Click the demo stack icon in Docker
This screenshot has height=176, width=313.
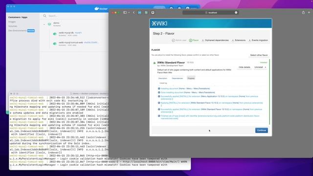pos(49,24)
